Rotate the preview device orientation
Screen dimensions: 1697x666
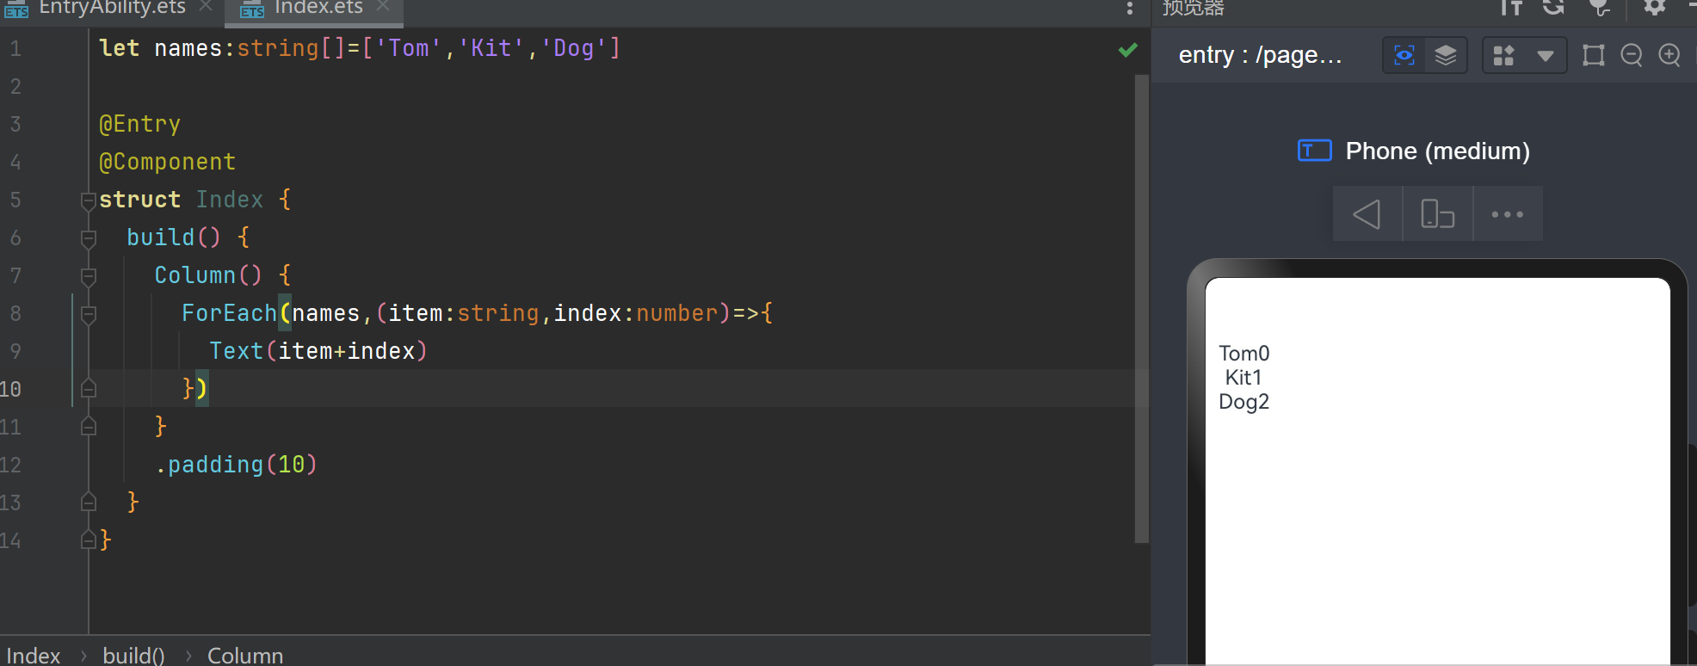[x=1437, y=213]
